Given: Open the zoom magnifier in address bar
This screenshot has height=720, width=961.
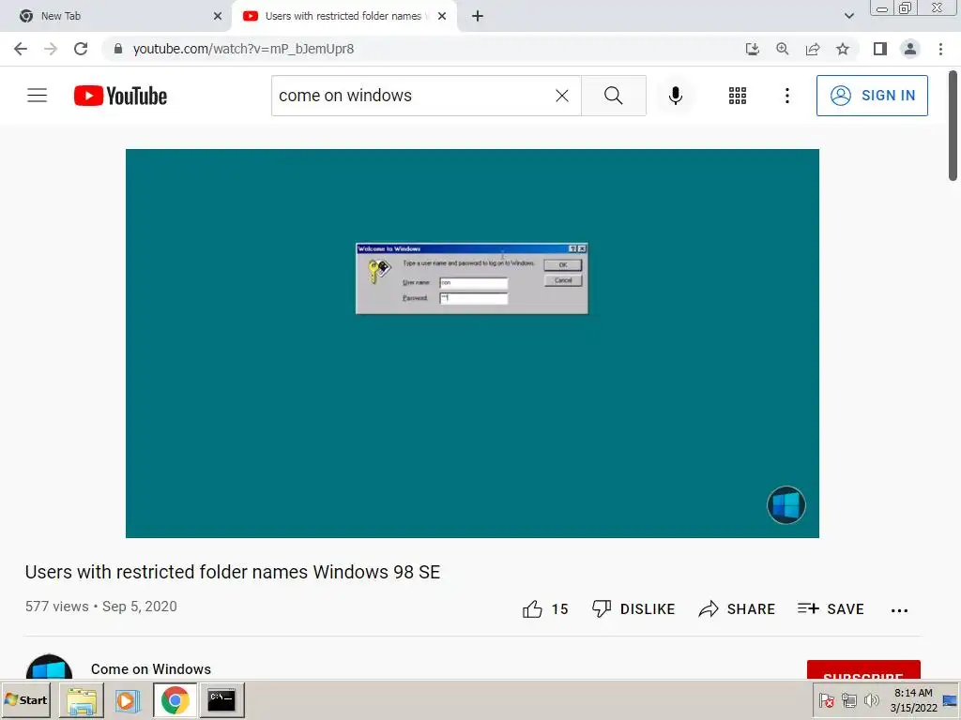Looking at the screenshot, I should [x=782, y=49].
